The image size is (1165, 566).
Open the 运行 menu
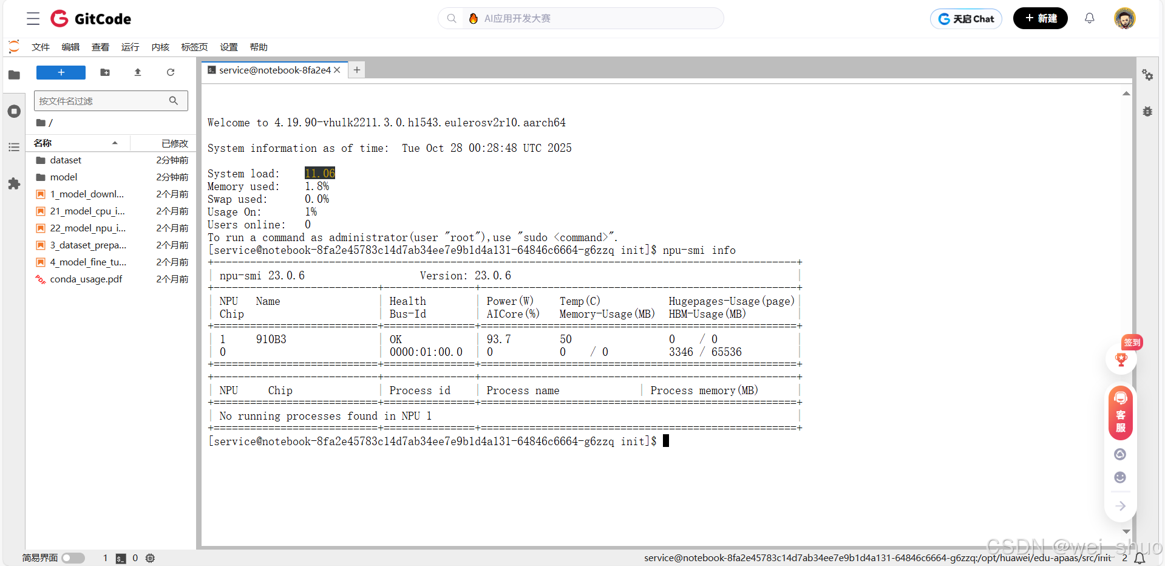pos(130,47)
